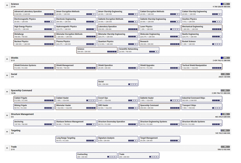
Task: View the Nanite Engineering skill
Action: click(x=202, y=35)
